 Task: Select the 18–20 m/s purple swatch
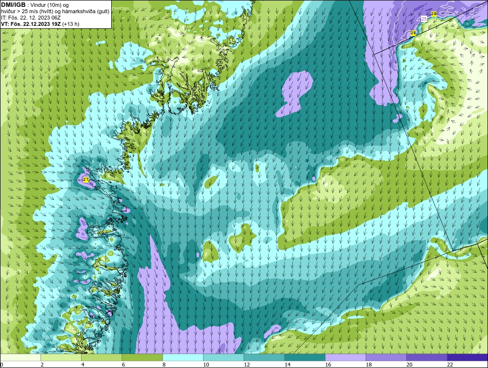(386, 357)
